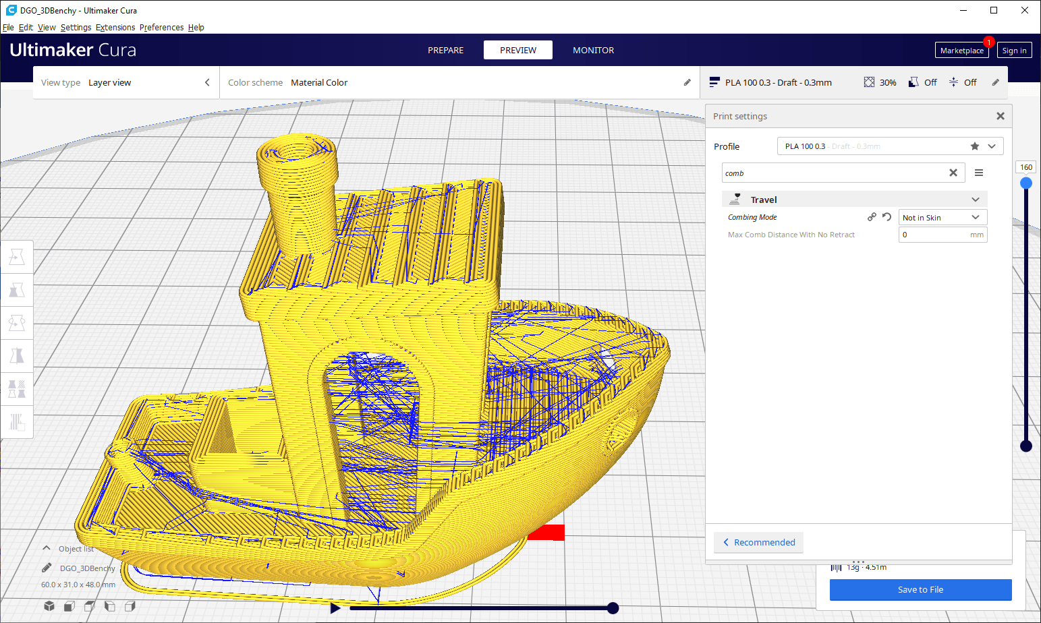Click the adhesion Off icon
The width and height of the screenshot is (1041, 623).
click(953, 82)
